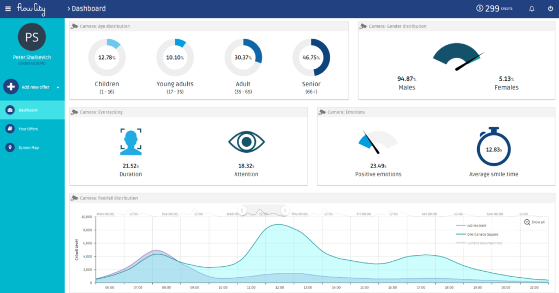Click the PS profile avatar
Viewport: 559px width, 293px height.
point(32,37)
